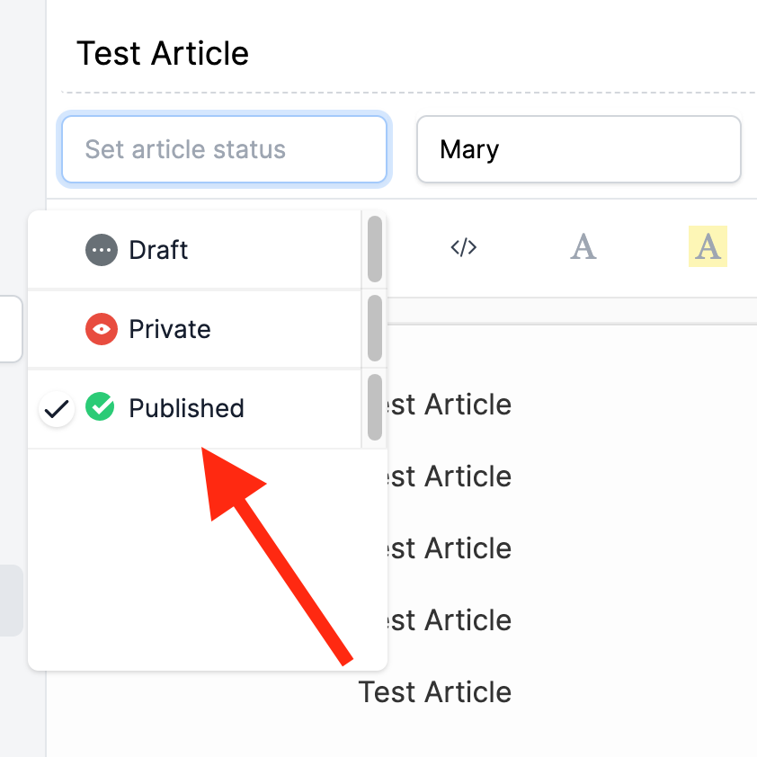Click the gray Draft status icon
757x757 pixels.
(x=102, y=250)
